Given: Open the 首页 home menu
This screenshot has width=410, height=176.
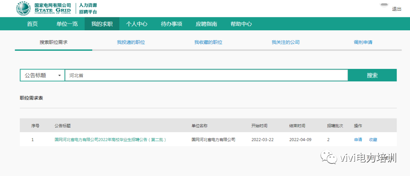Looking at the screenshot, I should [32, 24].
